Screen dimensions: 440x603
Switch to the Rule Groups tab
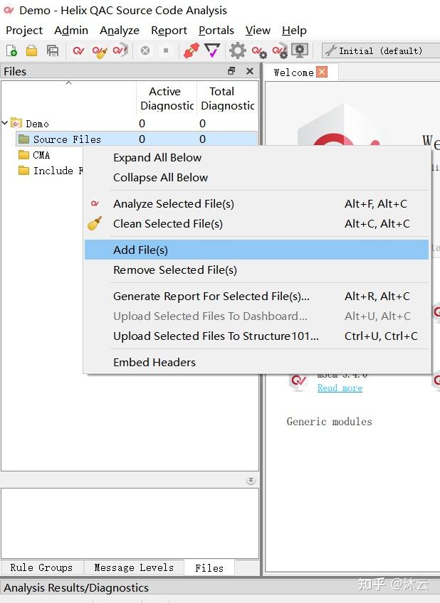(x=41, y=567)
